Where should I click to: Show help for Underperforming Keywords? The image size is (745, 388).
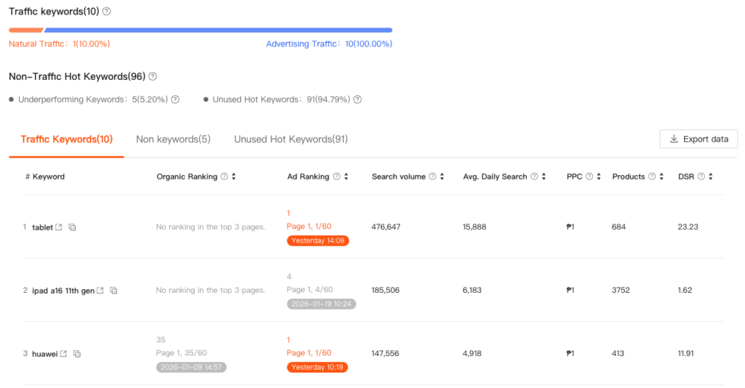click(175, 100)
